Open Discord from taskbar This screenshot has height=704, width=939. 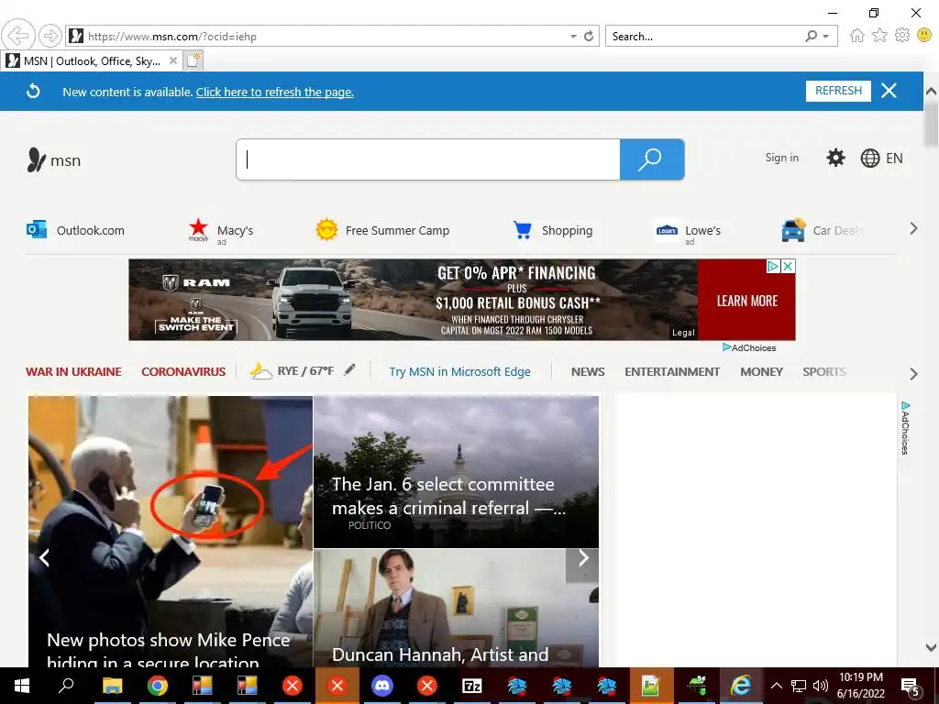pos(382,686)
